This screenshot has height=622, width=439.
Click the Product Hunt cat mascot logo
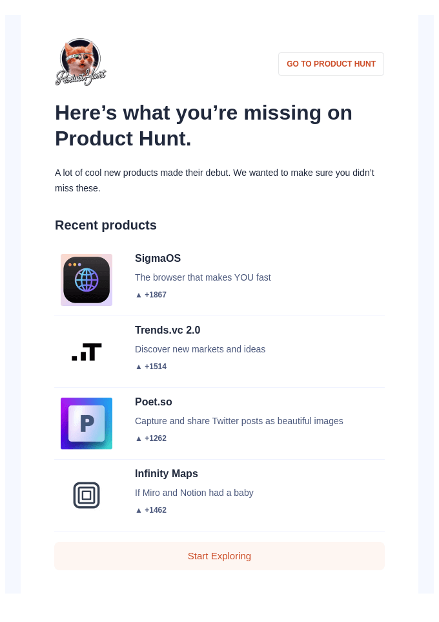click(80, 61)
